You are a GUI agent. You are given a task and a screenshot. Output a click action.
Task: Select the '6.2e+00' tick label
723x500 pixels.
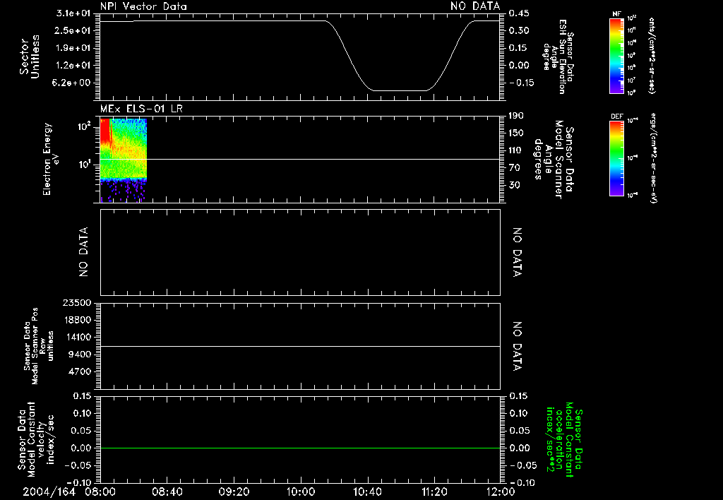coord(73,83)
